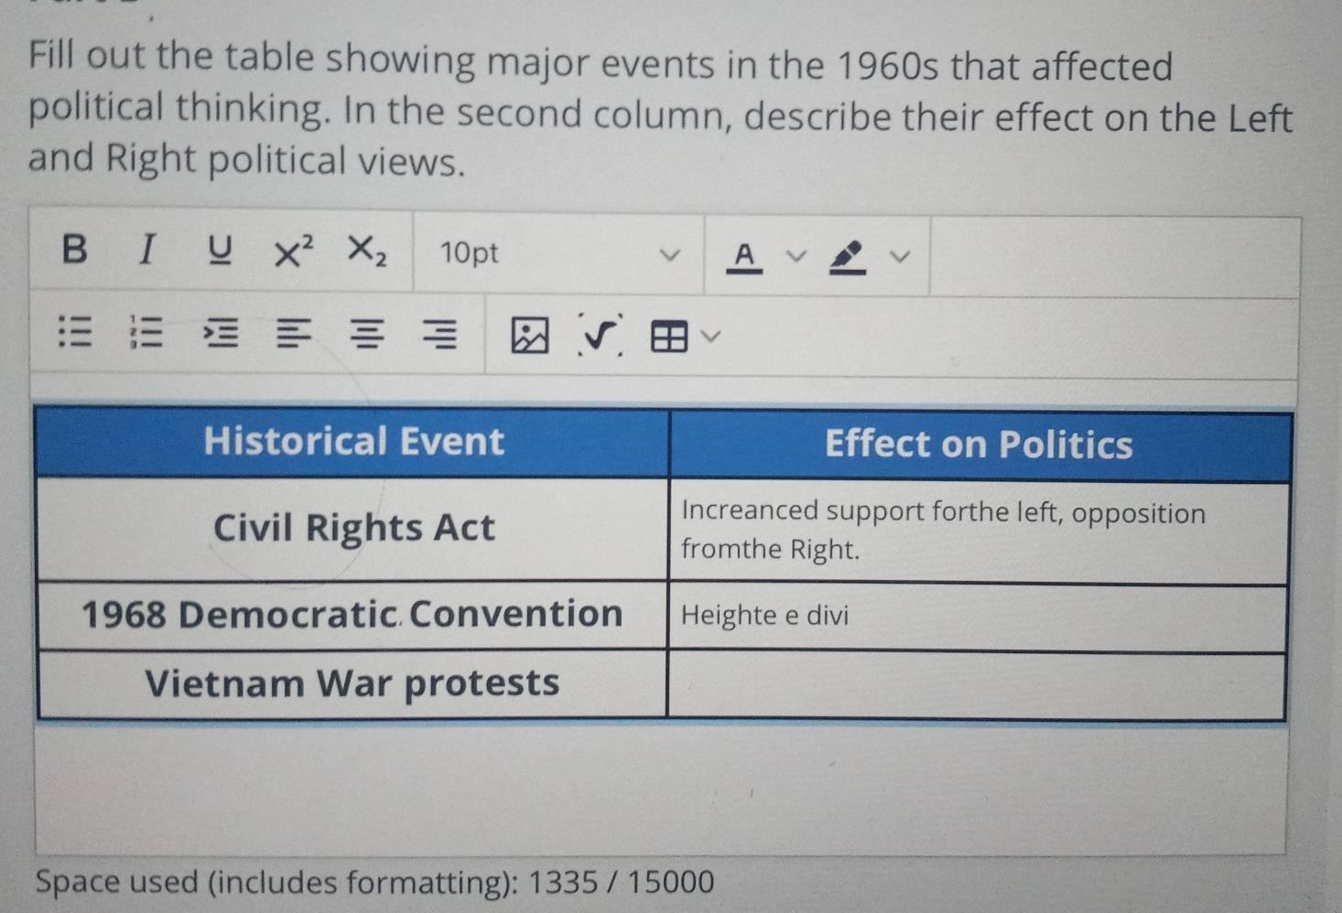Click the text color A button
The image size is (1342, 913).
pos(745,256)
